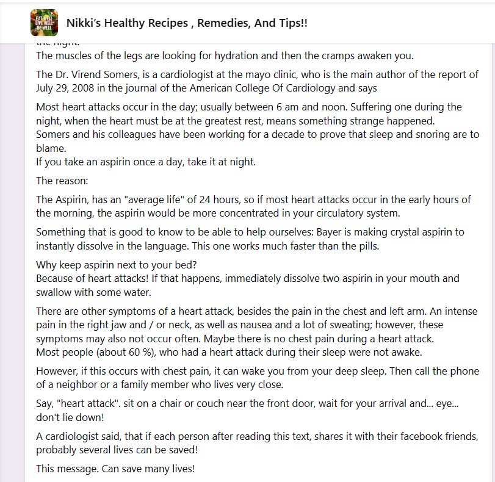
Task: Click the line about leg muscles hydration
Action: pos(225,56)
